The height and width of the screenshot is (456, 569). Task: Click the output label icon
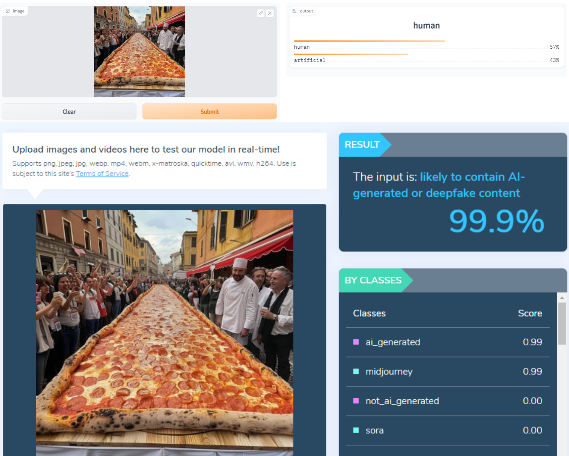point(295,11)
